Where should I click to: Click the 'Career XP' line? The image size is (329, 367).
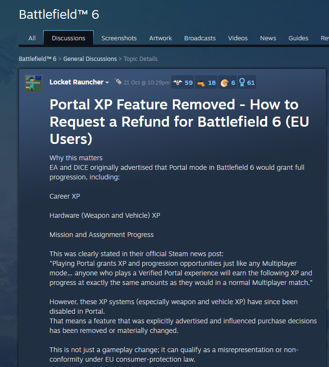click(x=65, y=196)
